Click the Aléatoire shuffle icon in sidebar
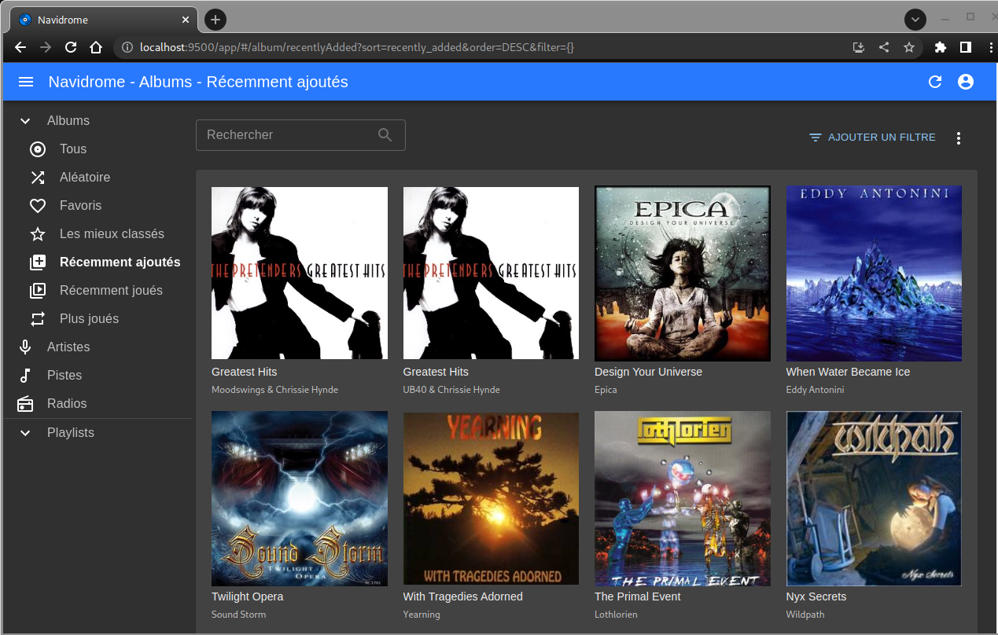Image resolution: width=998 pixels, height=635 pixels. [x=38, y=178]
